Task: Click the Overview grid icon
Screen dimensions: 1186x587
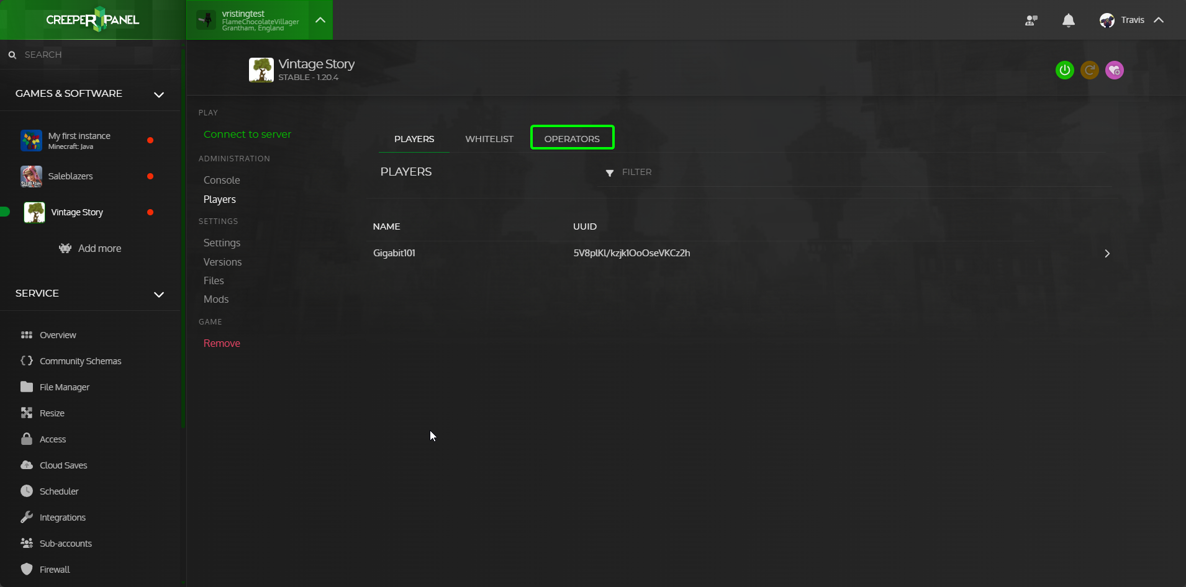Action: point(27,335)
